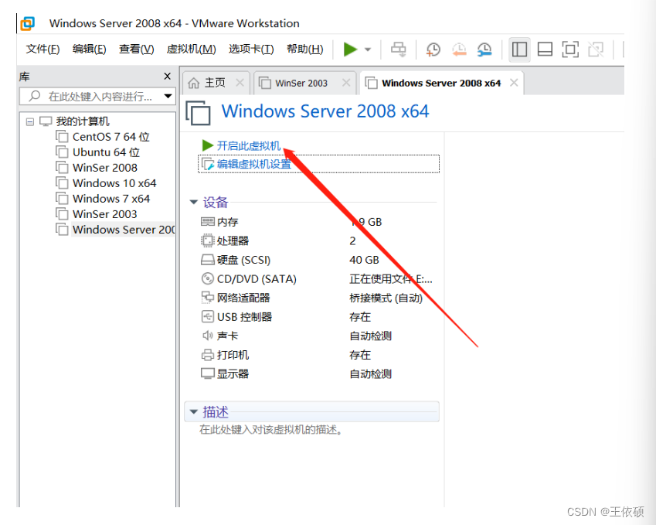Open the 编辑(E) menu
Screen dimensions: 656x525
(x=89, y=49)
